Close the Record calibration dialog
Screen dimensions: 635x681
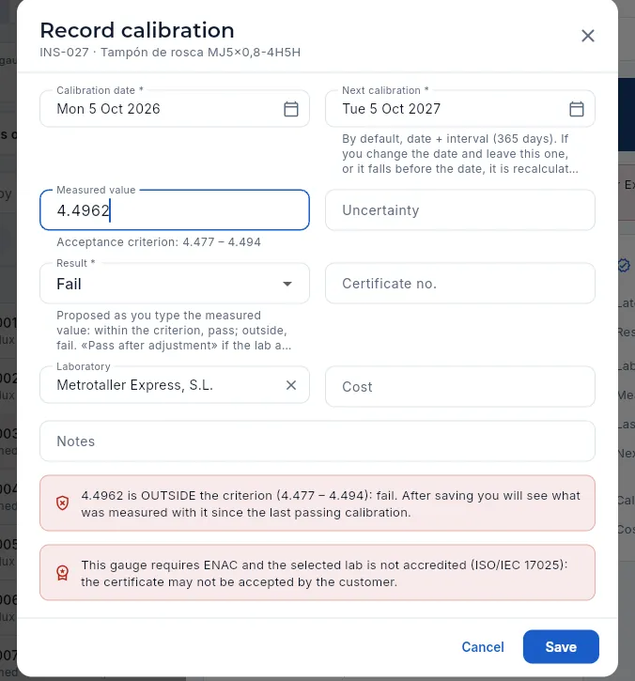pos(588,36)
